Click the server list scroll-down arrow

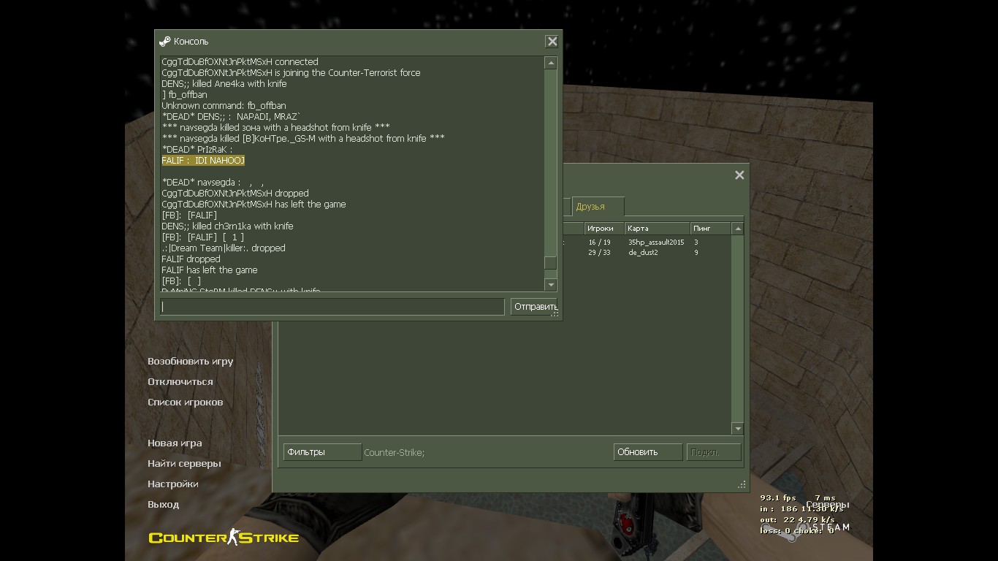point(738,429)
